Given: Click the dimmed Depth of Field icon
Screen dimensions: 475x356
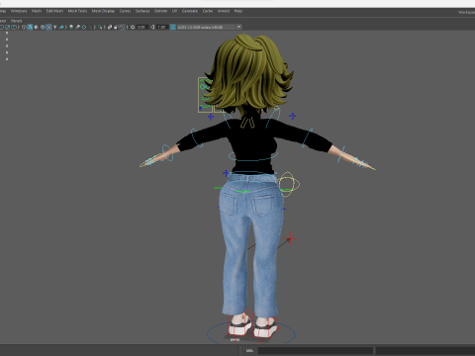Looking at the screenshot, I should click(91, 27).
